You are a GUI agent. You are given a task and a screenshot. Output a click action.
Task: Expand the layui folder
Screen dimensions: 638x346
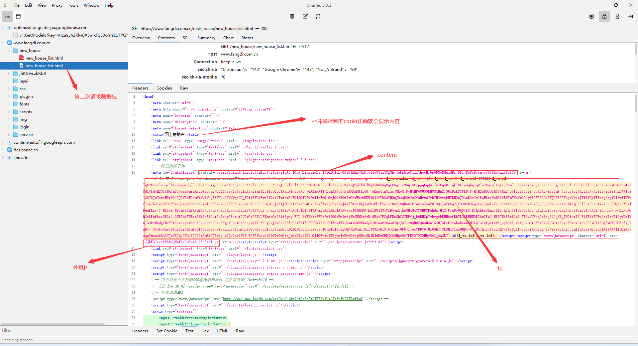pyautogui.click(x=9, y=81)
